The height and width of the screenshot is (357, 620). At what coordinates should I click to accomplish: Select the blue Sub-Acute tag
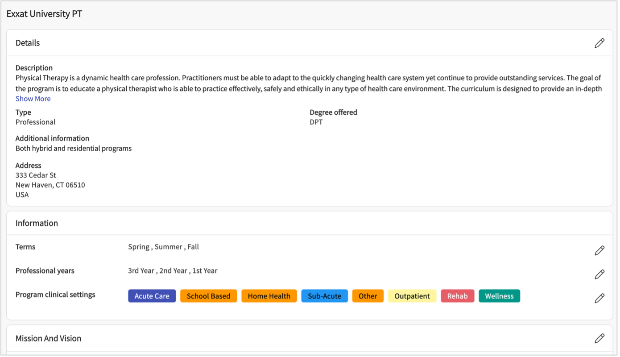tap(324, 296)
